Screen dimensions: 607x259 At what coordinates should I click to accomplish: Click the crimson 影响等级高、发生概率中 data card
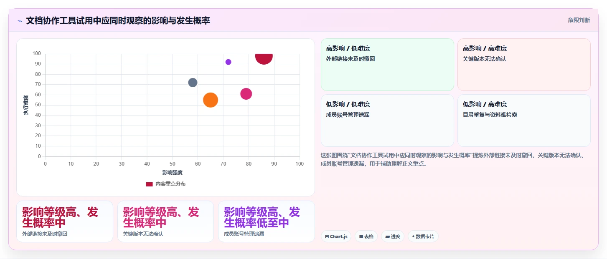point(65,221)
